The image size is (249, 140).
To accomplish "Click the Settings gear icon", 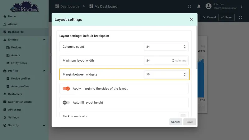I will coord(5,118).
